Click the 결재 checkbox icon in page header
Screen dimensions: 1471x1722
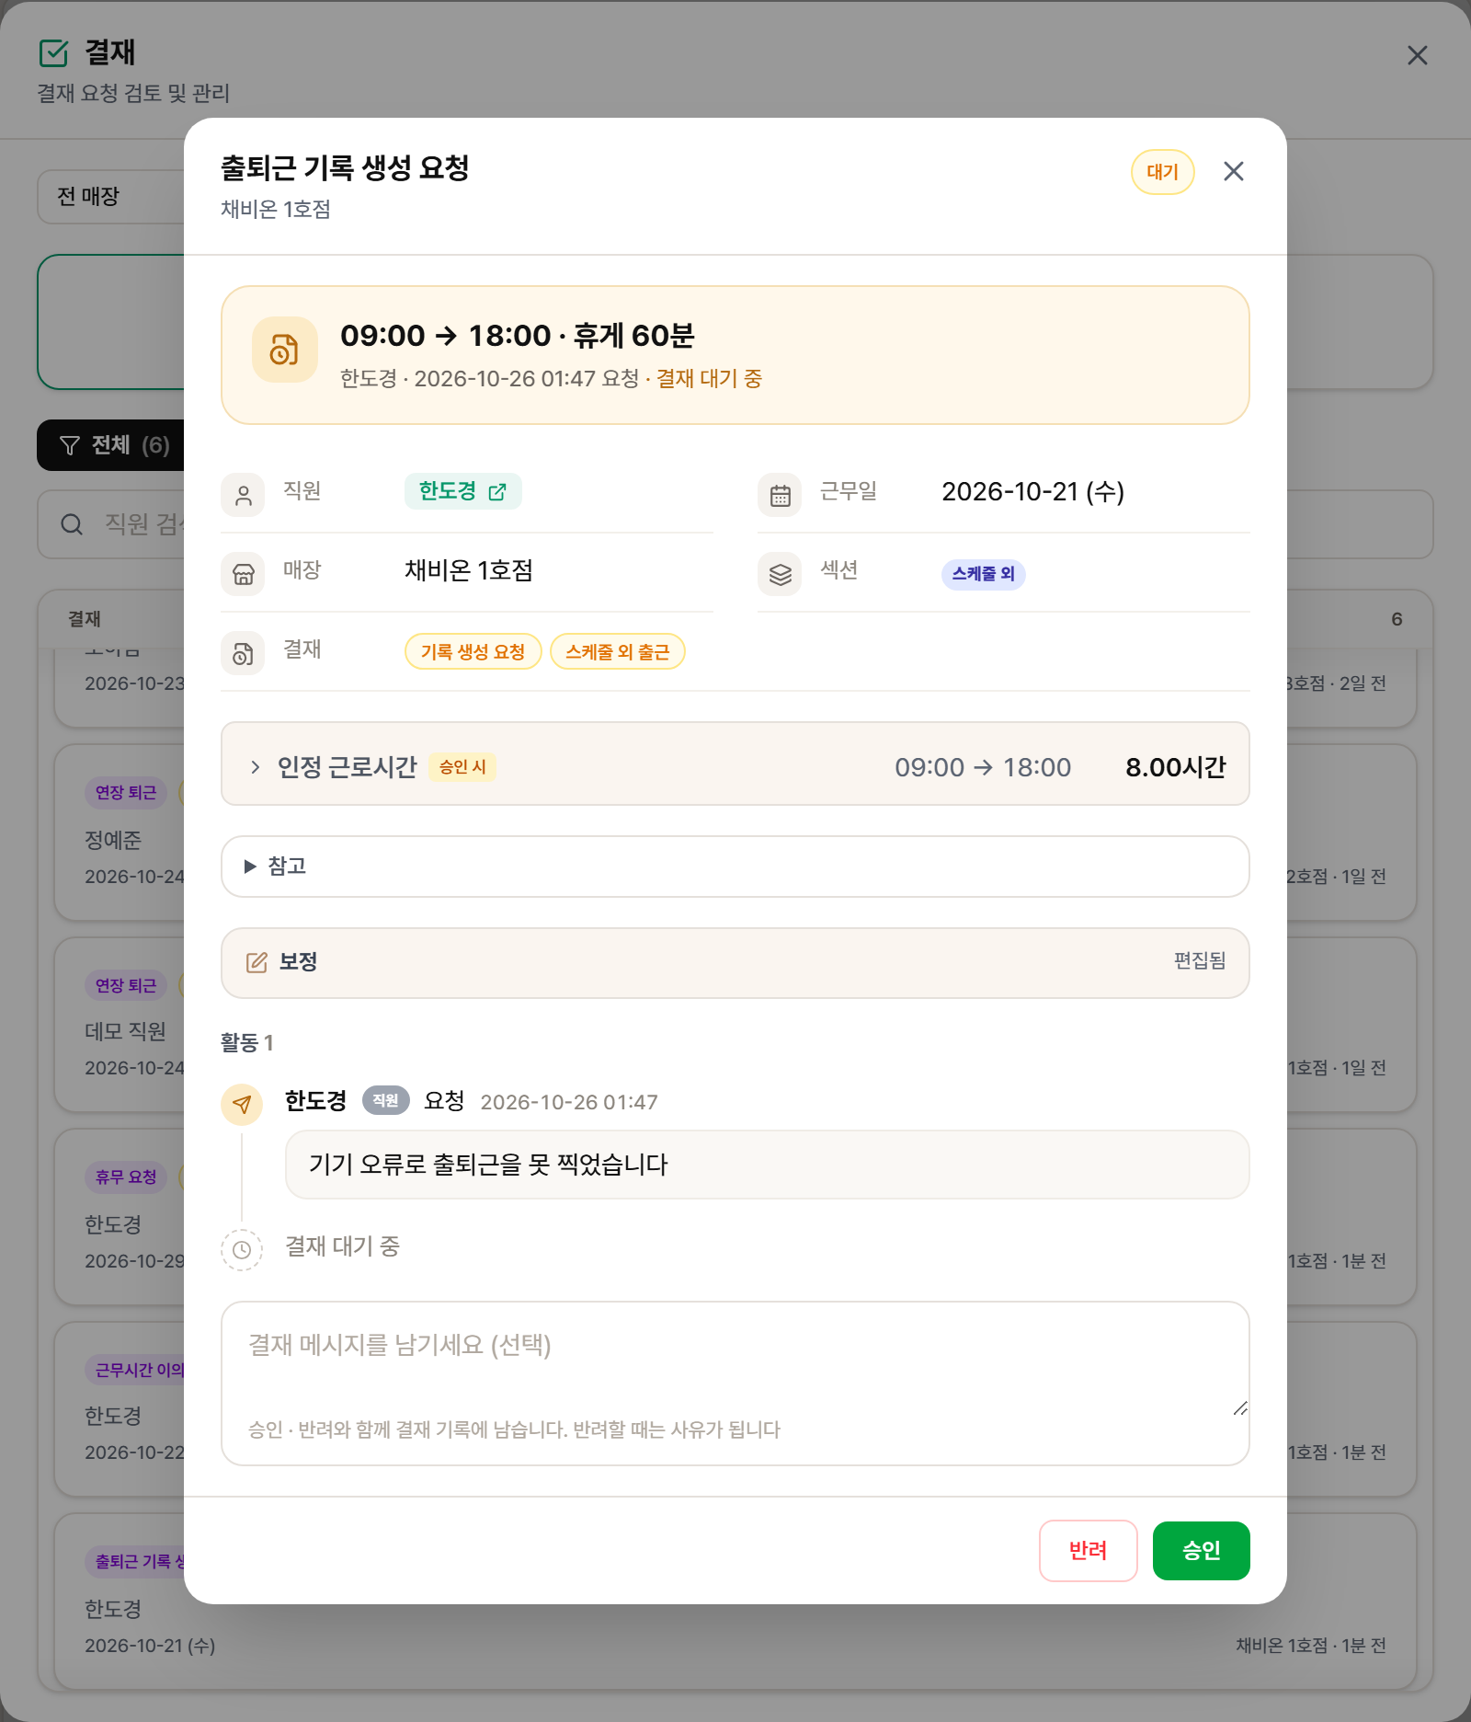54,53
